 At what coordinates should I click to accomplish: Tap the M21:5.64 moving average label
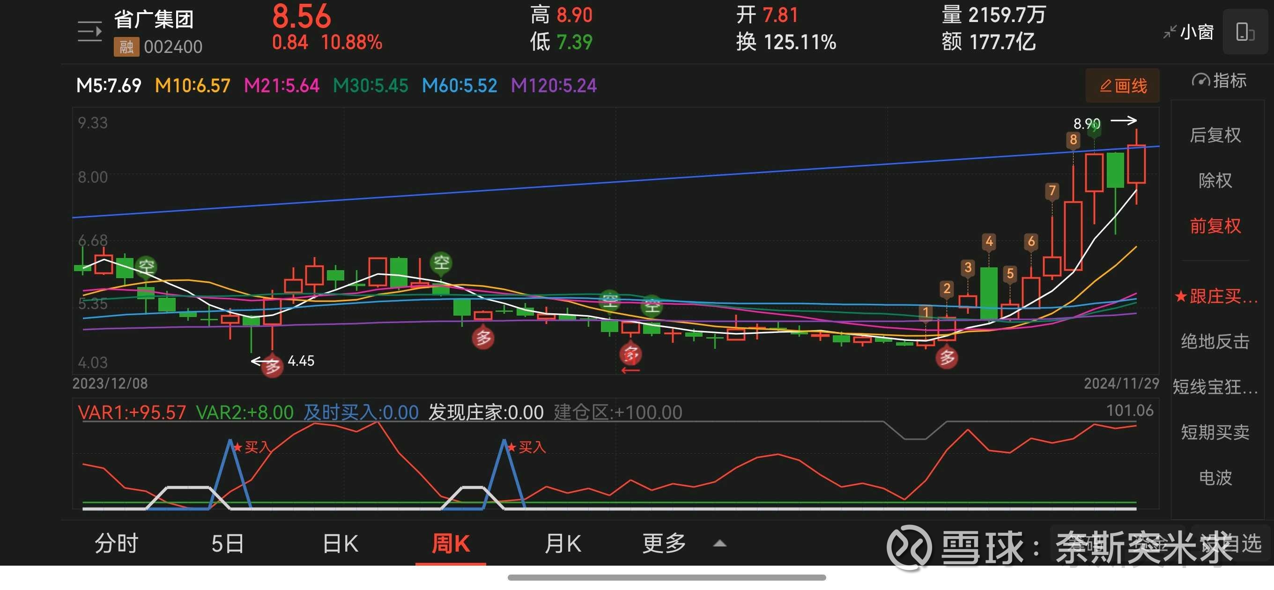[281, 86]
